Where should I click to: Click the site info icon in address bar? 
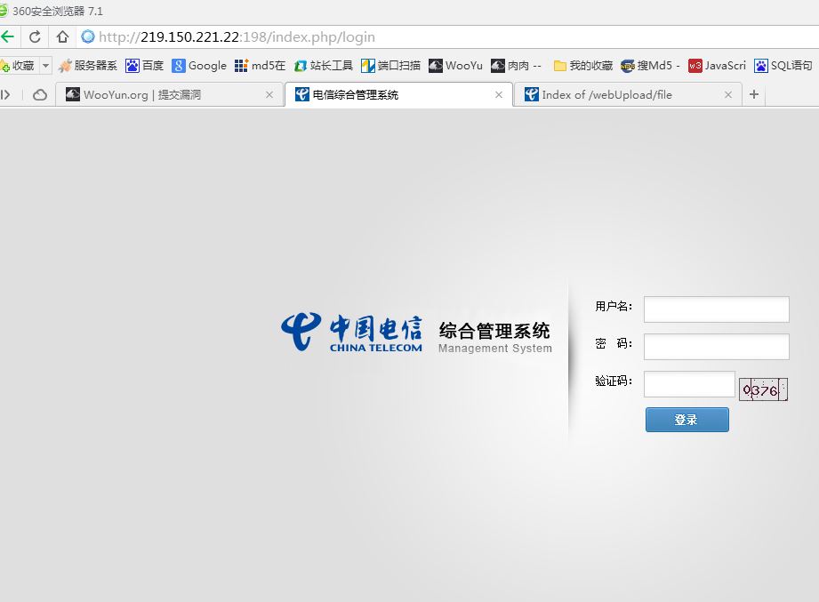[88, 36]
